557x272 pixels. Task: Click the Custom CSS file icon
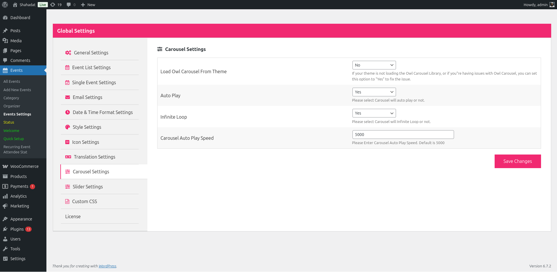(x=67, y=201)
